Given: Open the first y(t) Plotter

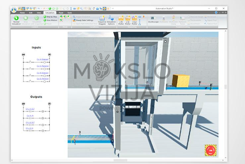Looking at the screenshot, I should pos(121,20).
